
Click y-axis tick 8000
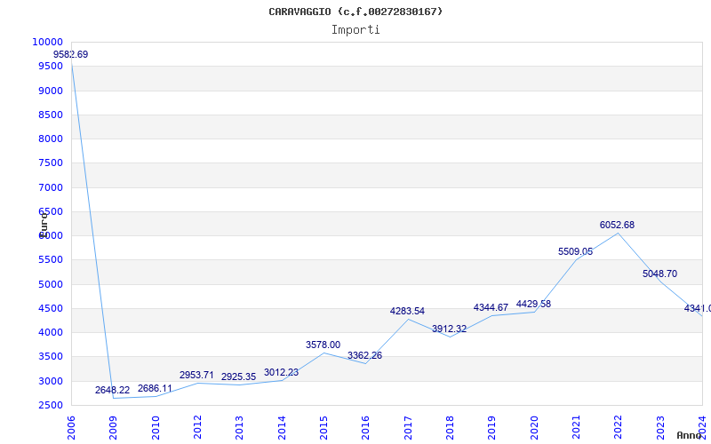pos(51,139)
